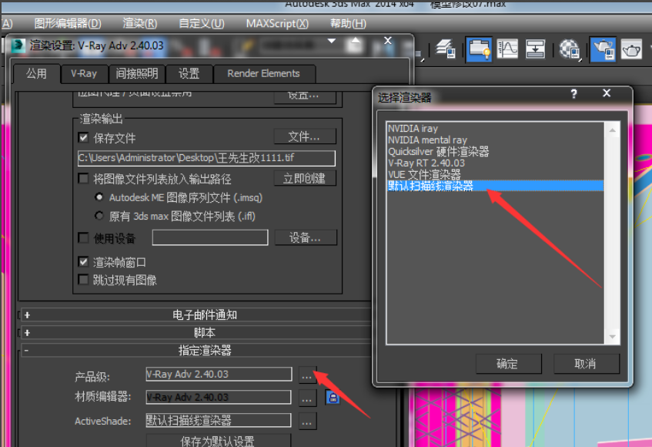Select VUE 文件渲染器 in the list

[x=495, y=174]
